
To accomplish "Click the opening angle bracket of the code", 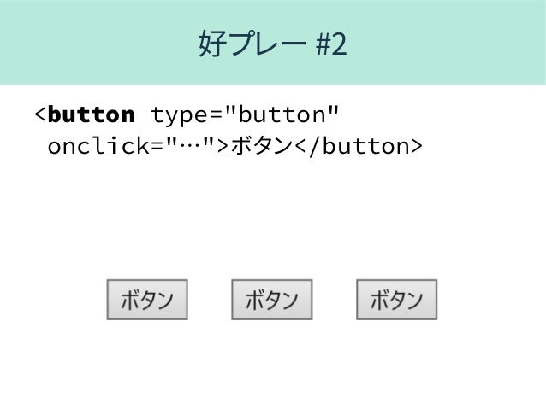I will point(40,114).
